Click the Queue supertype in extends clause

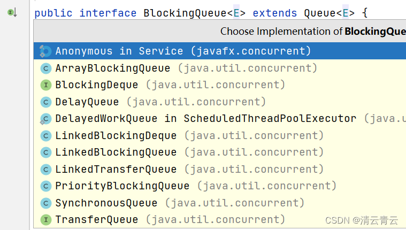click(x=320, y=13)
